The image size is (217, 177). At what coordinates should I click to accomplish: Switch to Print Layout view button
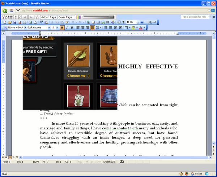pyautogui.click(x=10, y=157)
